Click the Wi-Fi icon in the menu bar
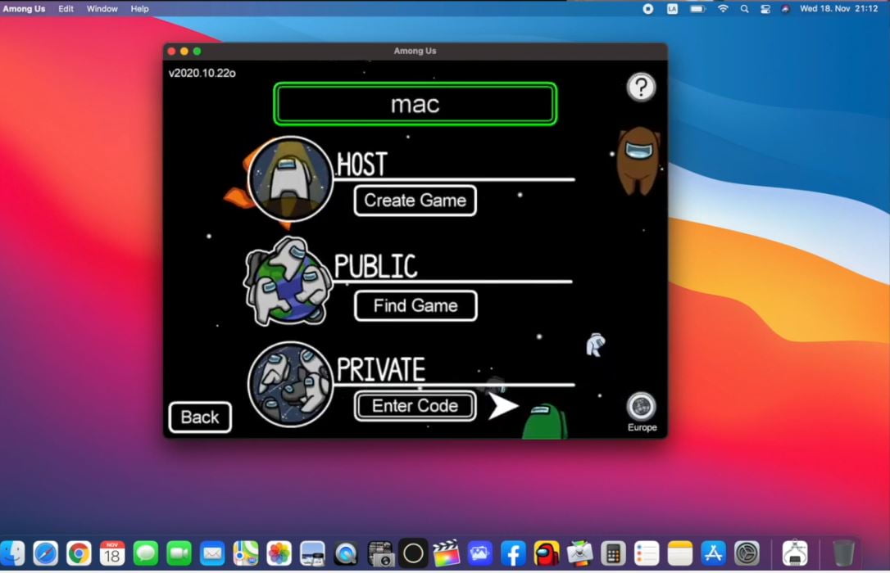890x573 pixels. point(723,9)
